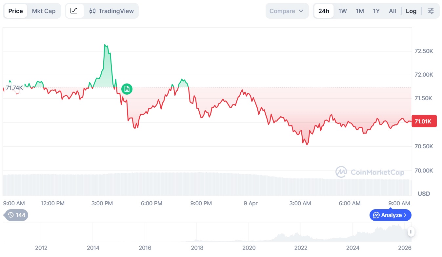This screenshot has width=442, height=257.
Task: Switch to Mkt Cap view
Action: pos(44,11)
